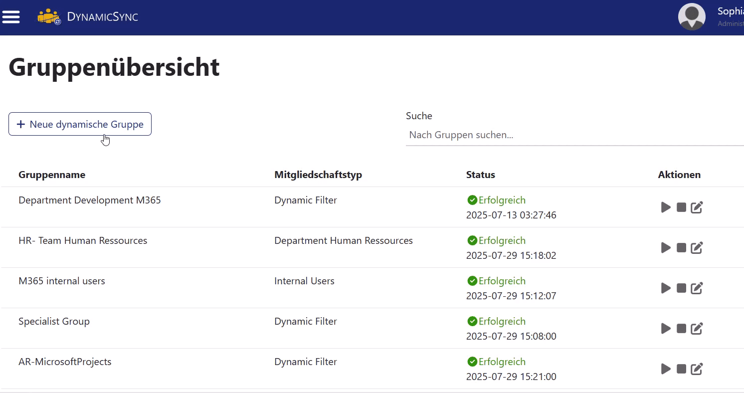The height and width of the screenshot is (393, 744).
Task: Open the hamburger navigation menu
Action: coord(11,16)
